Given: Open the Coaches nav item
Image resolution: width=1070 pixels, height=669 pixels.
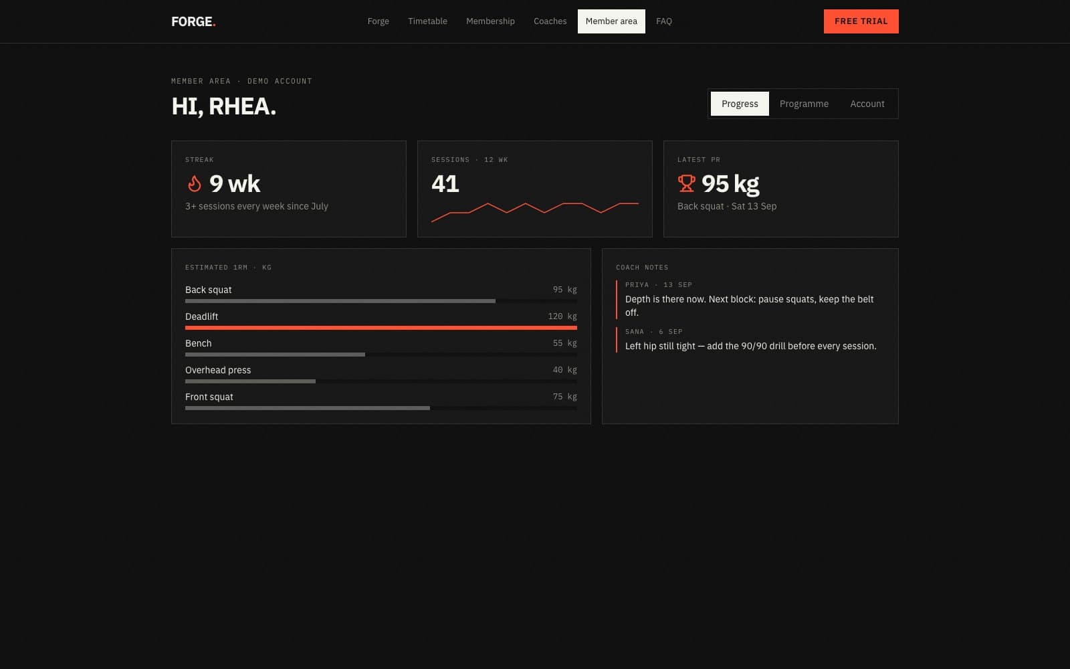Looking at the screenshot, I should 550,21.
